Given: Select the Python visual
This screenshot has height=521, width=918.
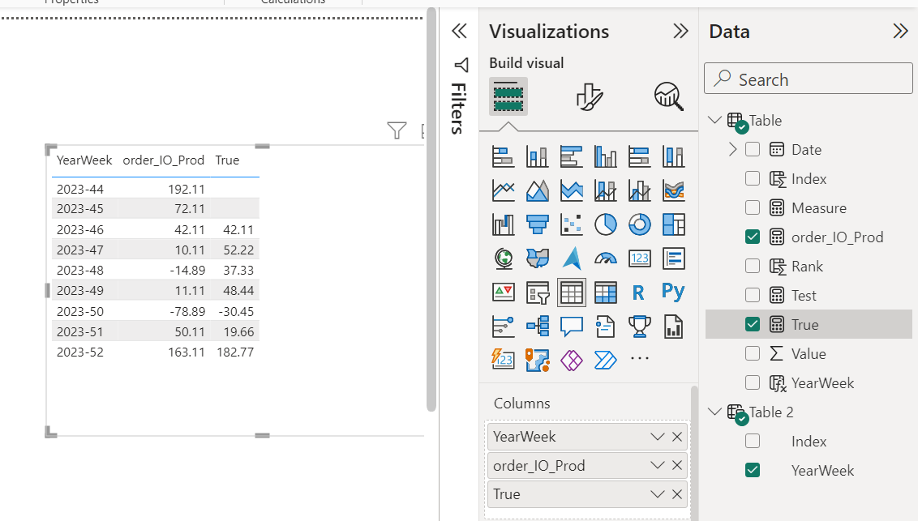Looking at the screenshot, I should pyautogui.click(x=673, y=291).
